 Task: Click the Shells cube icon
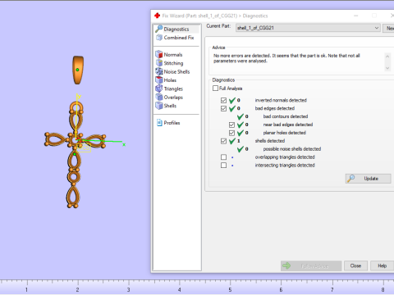click(x=159, y=106)
